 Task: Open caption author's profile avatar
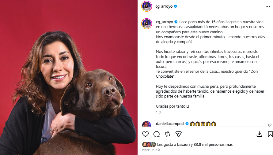tap(146, 24)
